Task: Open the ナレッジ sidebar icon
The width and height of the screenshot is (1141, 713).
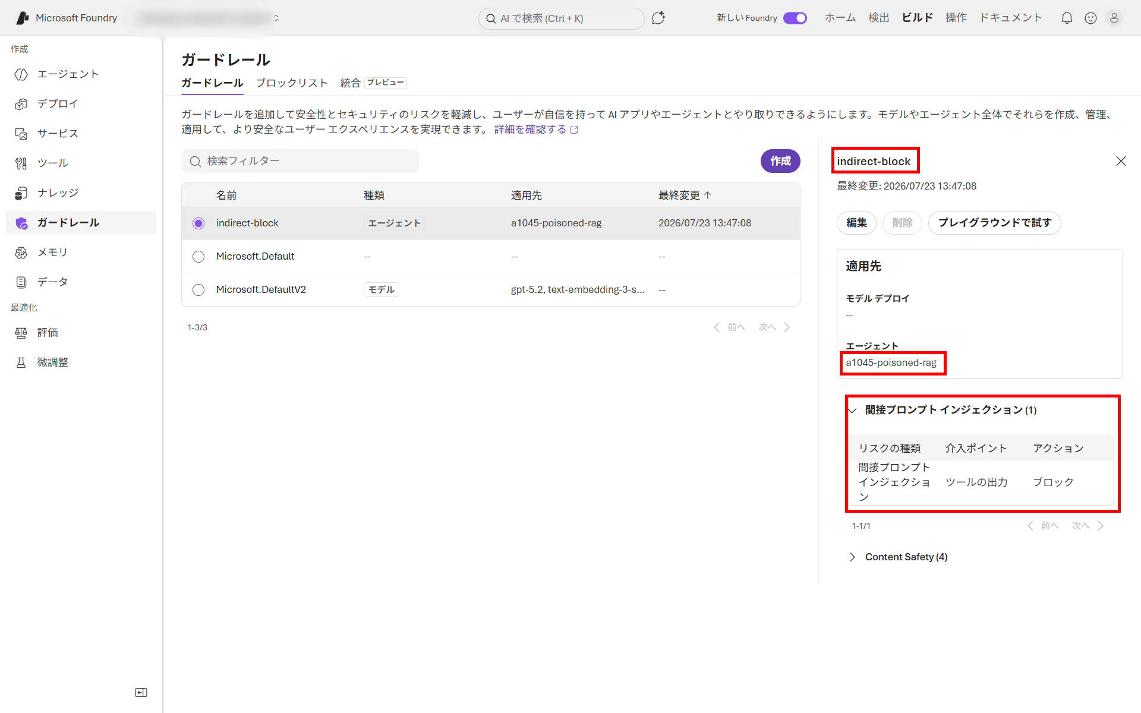Action: [x=21, y=193]
